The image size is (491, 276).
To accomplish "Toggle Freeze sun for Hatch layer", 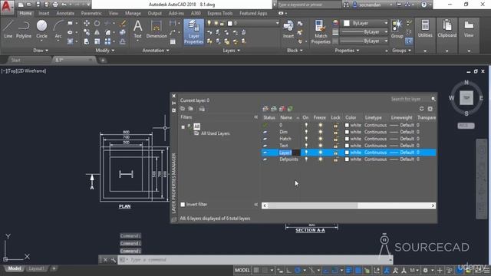I will [320, 139].
